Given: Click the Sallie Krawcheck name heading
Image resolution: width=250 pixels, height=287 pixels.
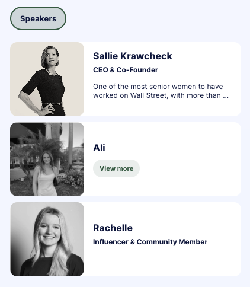Looking at the screenshot, I should click(133, 56).
